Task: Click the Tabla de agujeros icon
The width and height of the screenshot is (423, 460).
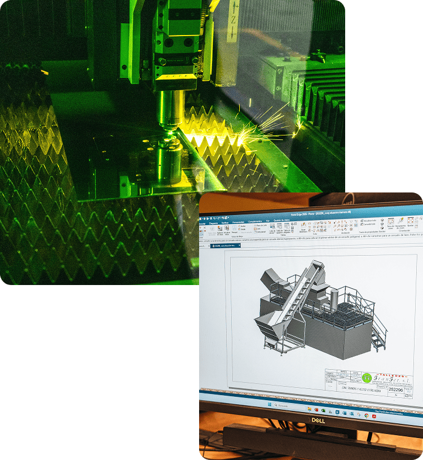Action: click(x=280, y=227)
